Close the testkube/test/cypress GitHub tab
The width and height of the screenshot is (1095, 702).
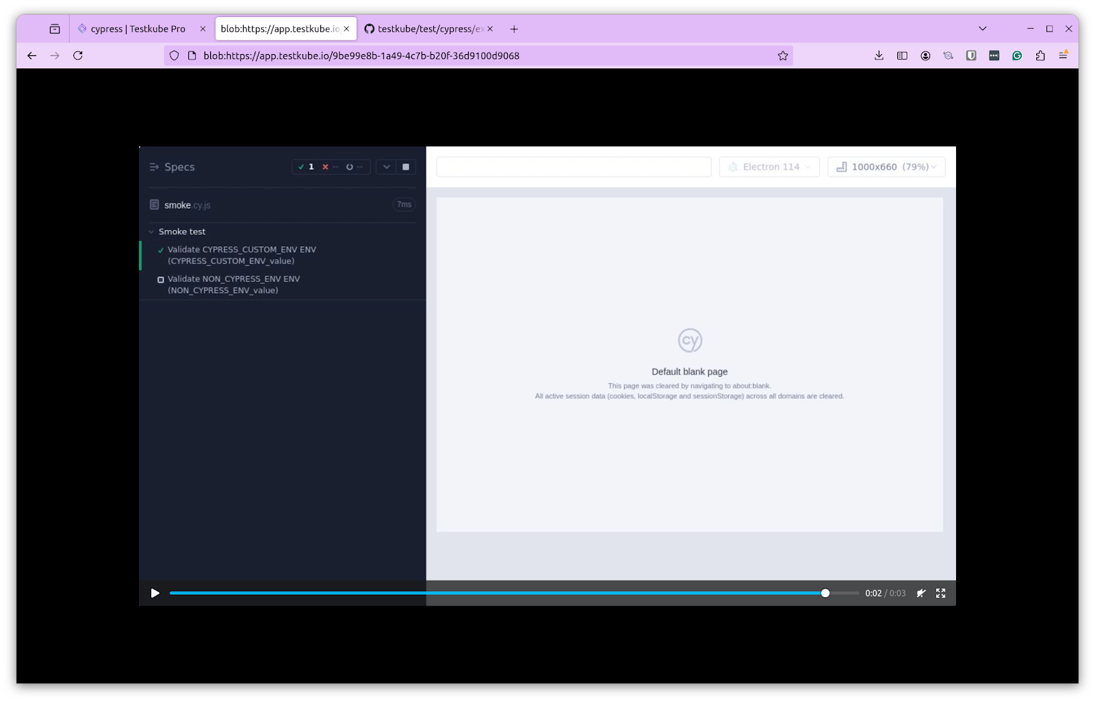pyautogui.click(x=490, y=29)
